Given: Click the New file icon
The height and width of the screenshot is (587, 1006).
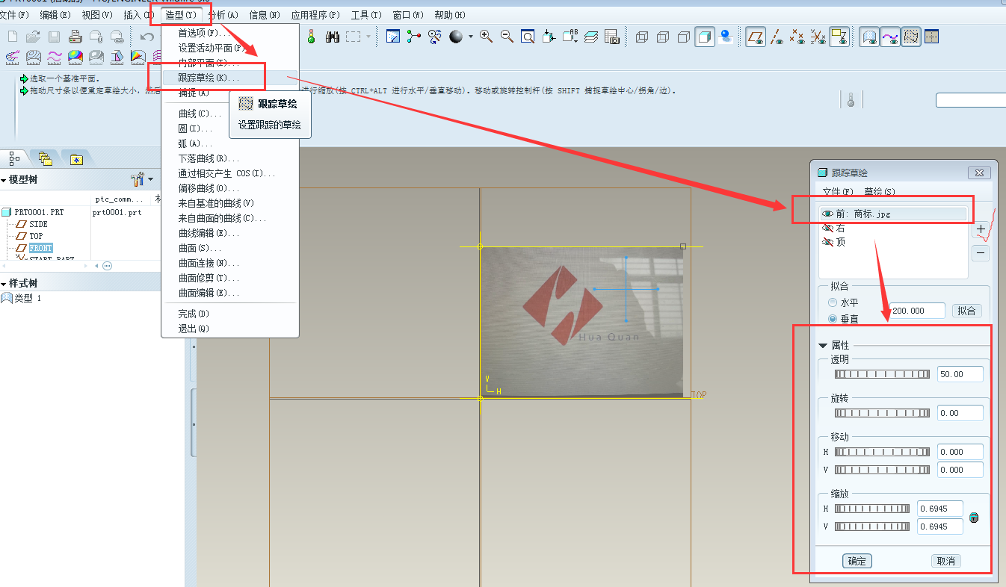Looking at the screenshot, I should [x=13, y=37].
